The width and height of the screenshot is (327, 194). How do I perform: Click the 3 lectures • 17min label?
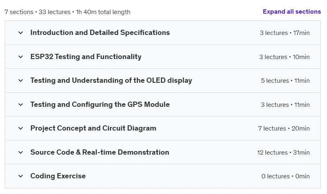[x=285, y=33]
